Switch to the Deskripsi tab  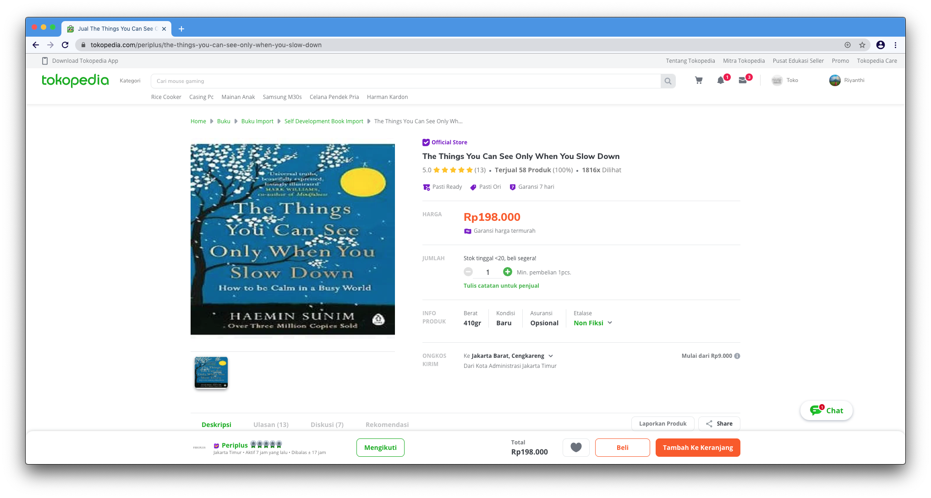coord(216,425)
